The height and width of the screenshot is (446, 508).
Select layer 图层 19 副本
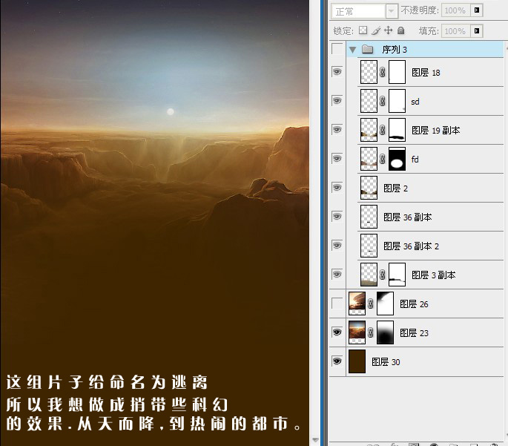(x=431, y=130)
